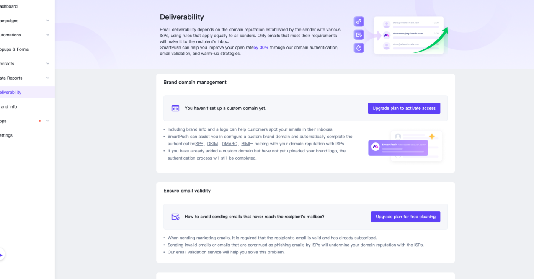This screenshot has height=279, width=534.
Task: Click Upgrade plan to activate access
Action: [403, 108]
